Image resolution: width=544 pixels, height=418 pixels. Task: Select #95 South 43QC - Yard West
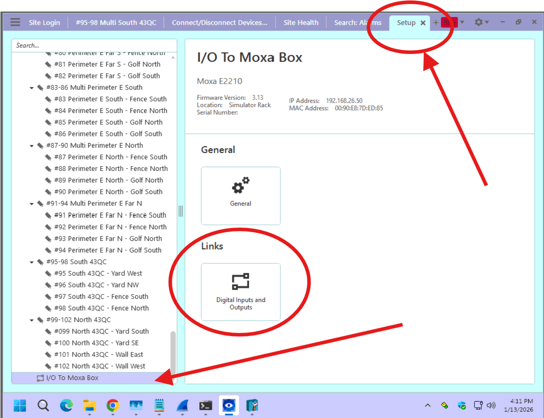(98, 273)
